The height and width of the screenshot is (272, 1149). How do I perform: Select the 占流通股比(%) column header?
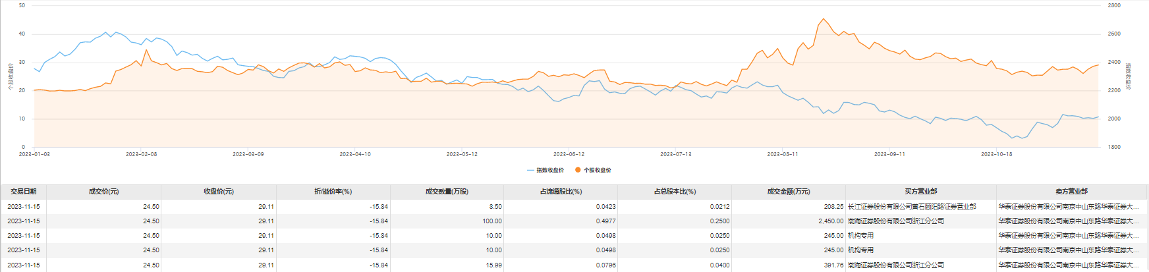(561, 192)
